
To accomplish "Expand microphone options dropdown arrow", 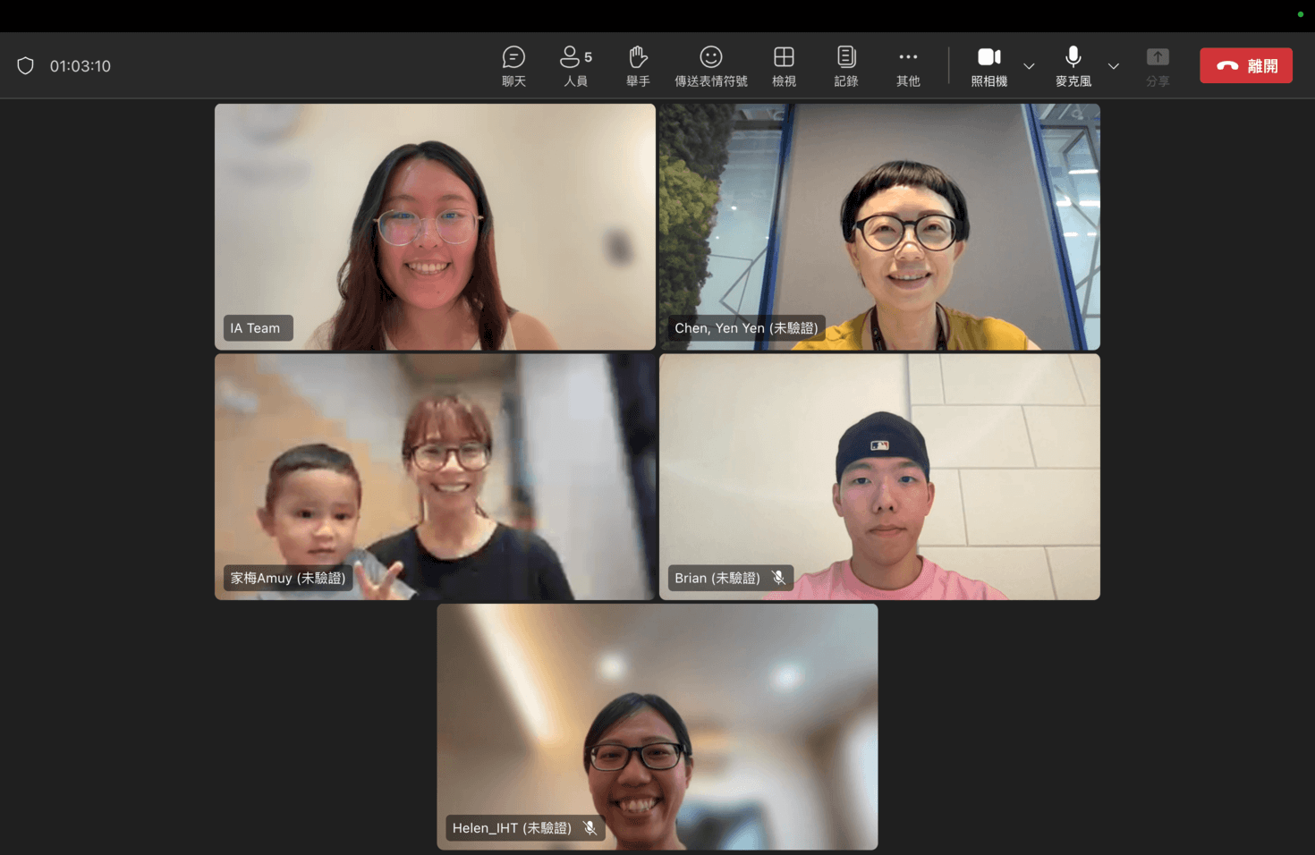I will [1114, 66].
